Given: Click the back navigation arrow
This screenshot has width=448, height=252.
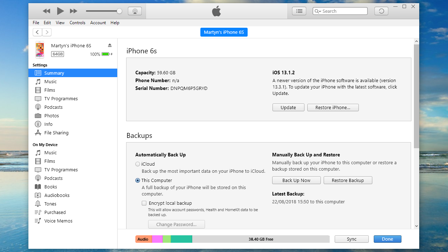Looking at the screenshot, I should click(x=37, y=32).
